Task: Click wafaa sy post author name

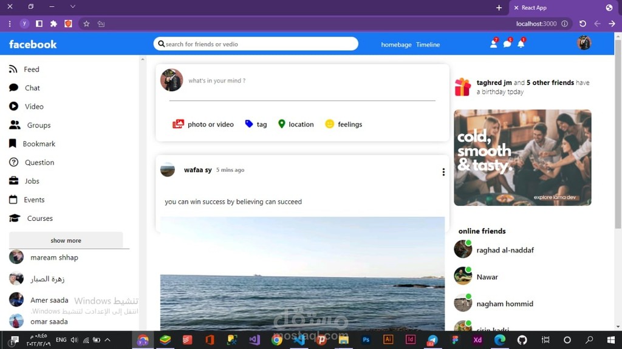Action: click(x=197, y=170)
